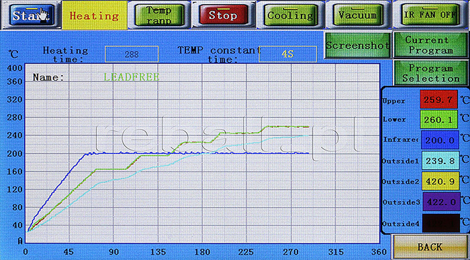
Task: Open Program Selection list
Action: [431, 73]
